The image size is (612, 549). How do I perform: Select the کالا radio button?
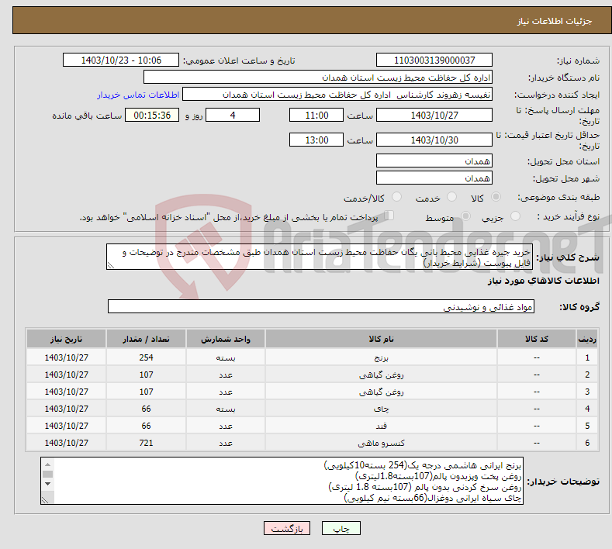496,197
